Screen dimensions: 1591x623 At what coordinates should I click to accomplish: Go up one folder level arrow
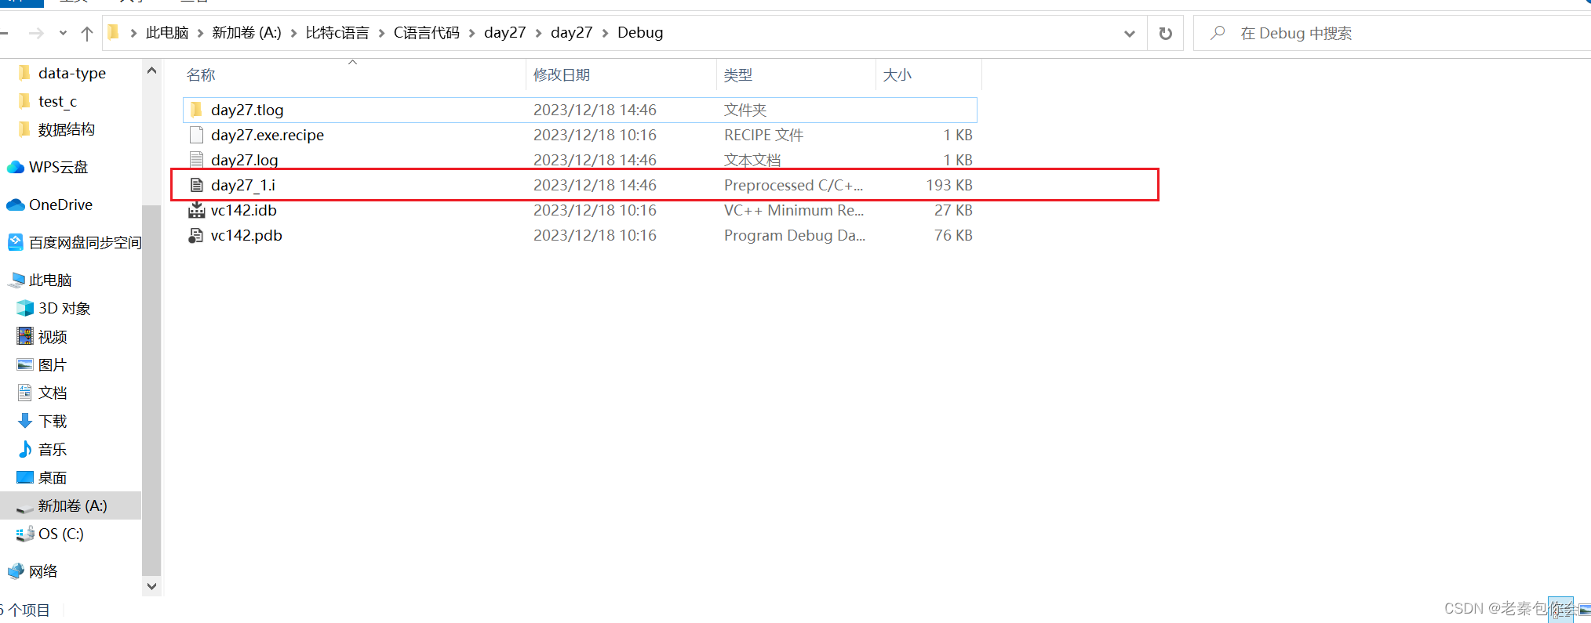(87, 33)
